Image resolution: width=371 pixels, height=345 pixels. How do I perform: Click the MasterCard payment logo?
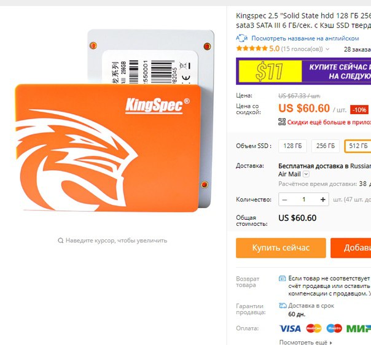tap(314, 328)
